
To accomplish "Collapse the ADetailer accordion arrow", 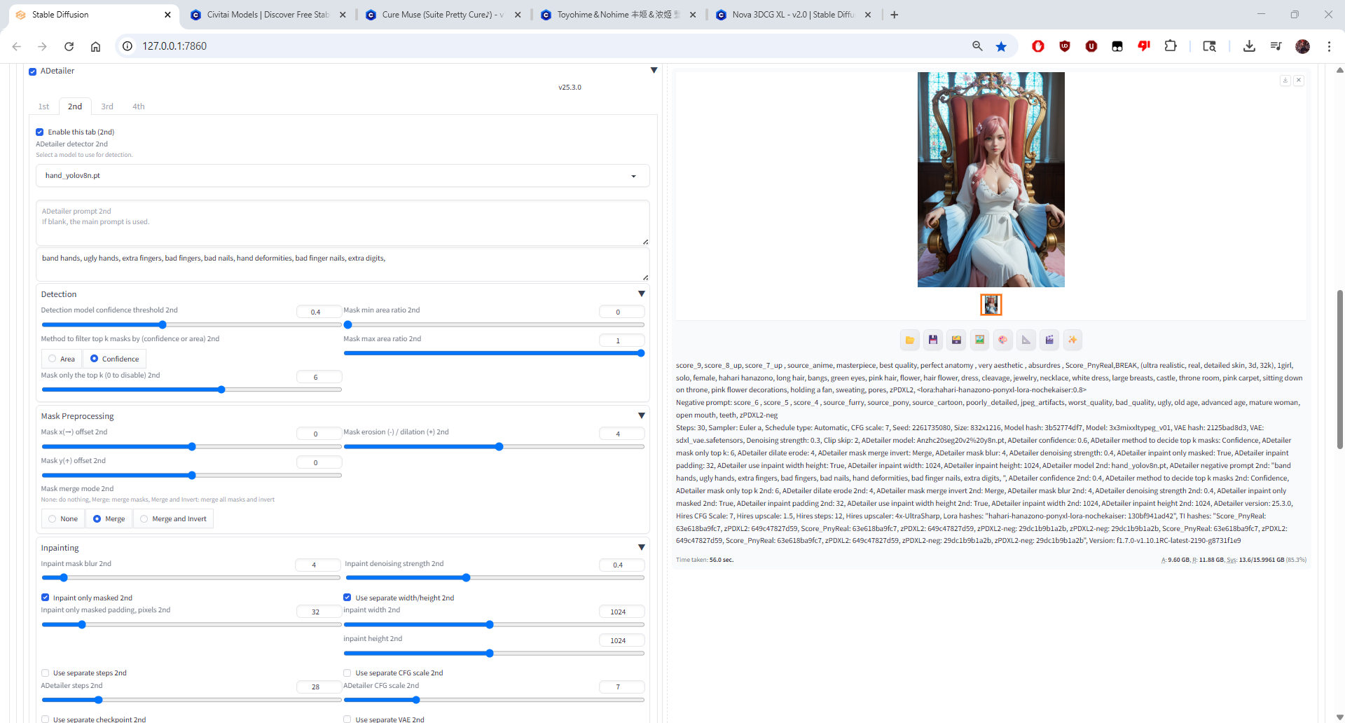I will click(654, 71).
